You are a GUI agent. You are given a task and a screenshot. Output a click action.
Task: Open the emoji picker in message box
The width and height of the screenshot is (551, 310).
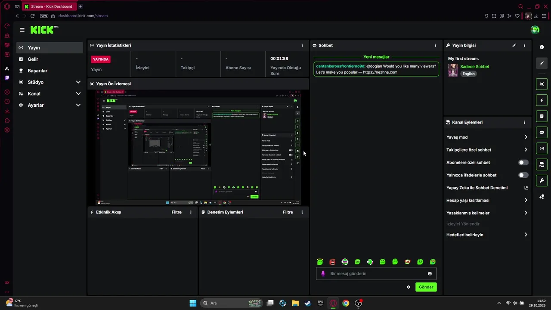430,273
